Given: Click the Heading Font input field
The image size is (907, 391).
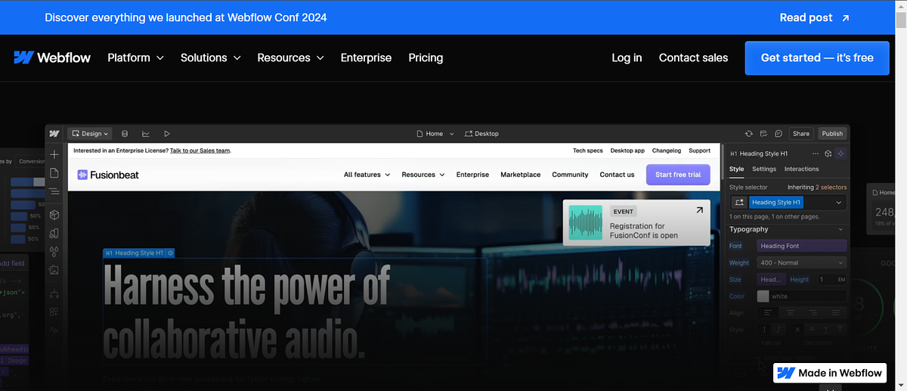Looking at the screenshot, I should 801,246.
